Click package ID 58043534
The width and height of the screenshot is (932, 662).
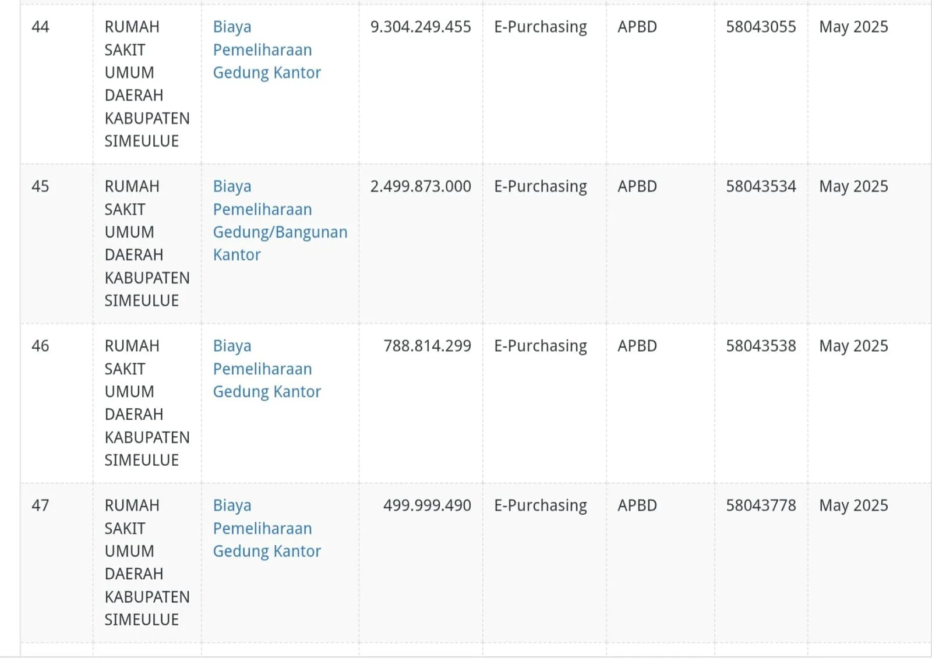(761, 187)
